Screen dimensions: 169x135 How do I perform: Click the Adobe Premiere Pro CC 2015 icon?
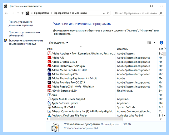[49, 82]
